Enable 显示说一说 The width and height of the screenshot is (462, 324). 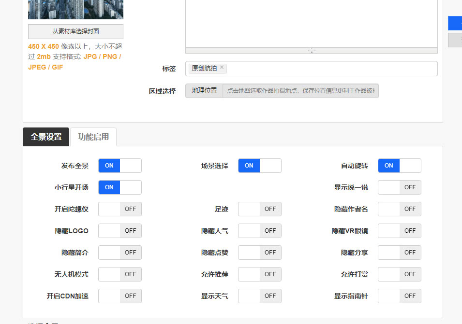[x=399, y=187]
